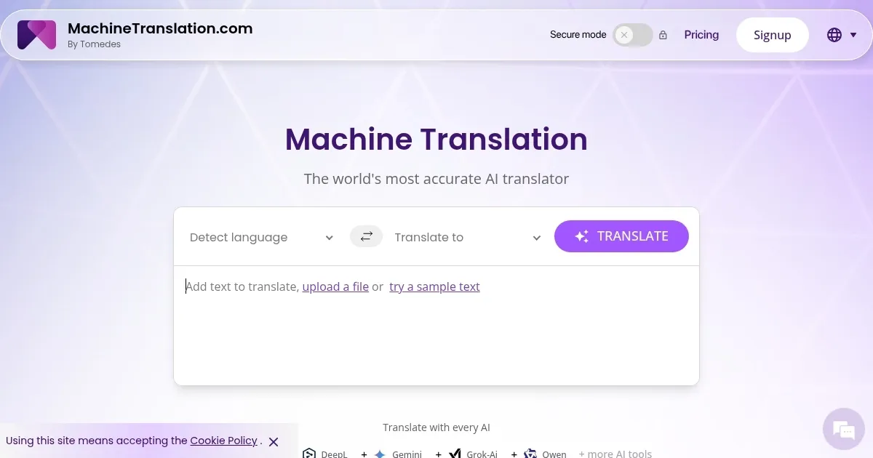
Task: Click the Grok-Ai icon
Action: pyautogui.click(x=455, y=453)
